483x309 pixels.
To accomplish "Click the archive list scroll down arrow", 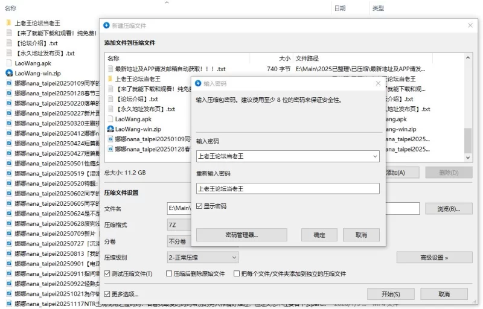I will [x=467, y=158].
